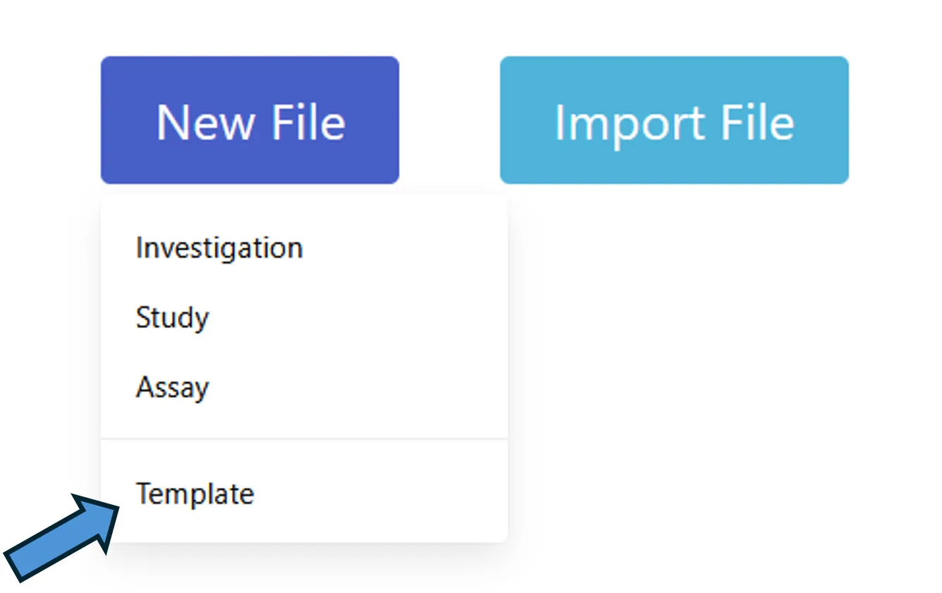The width and height of the screenshot is (942, 593).
Task: Click the blue arrow pointing at Template
Action: [62, 537]
